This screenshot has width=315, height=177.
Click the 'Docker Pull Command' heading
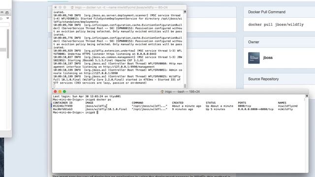pos(267,12)
